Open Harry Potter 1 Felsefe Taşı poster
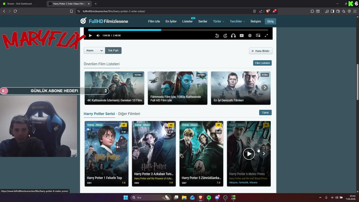Viewport: 359px width, 202px height. (107, 154)
